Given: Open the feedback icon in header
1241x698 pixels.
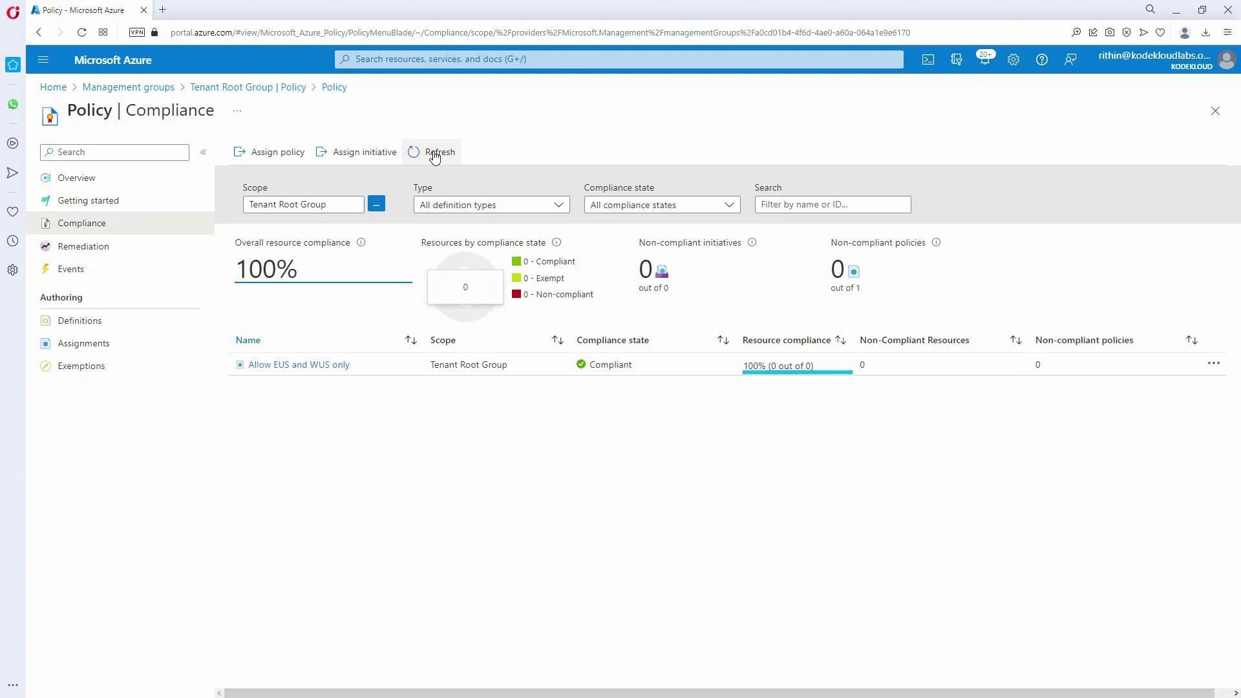Looking at the screenshot, I should 1070,59.
